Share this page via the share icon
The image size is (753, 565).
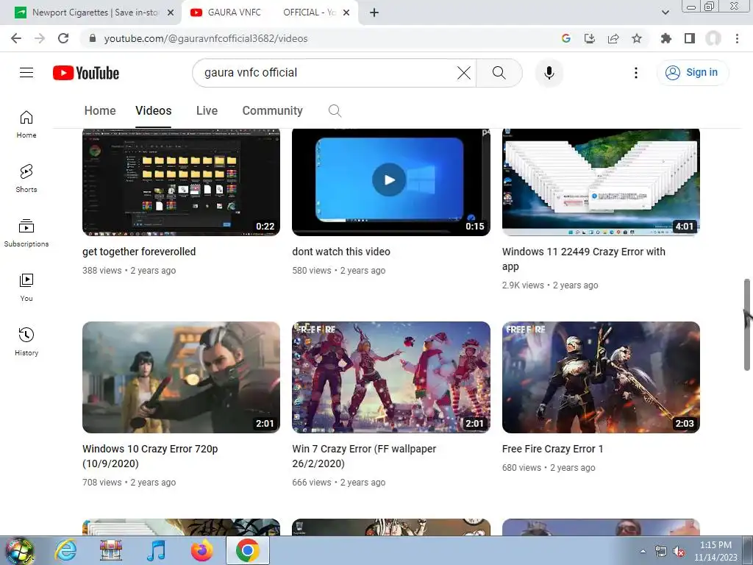coord(613,38)
